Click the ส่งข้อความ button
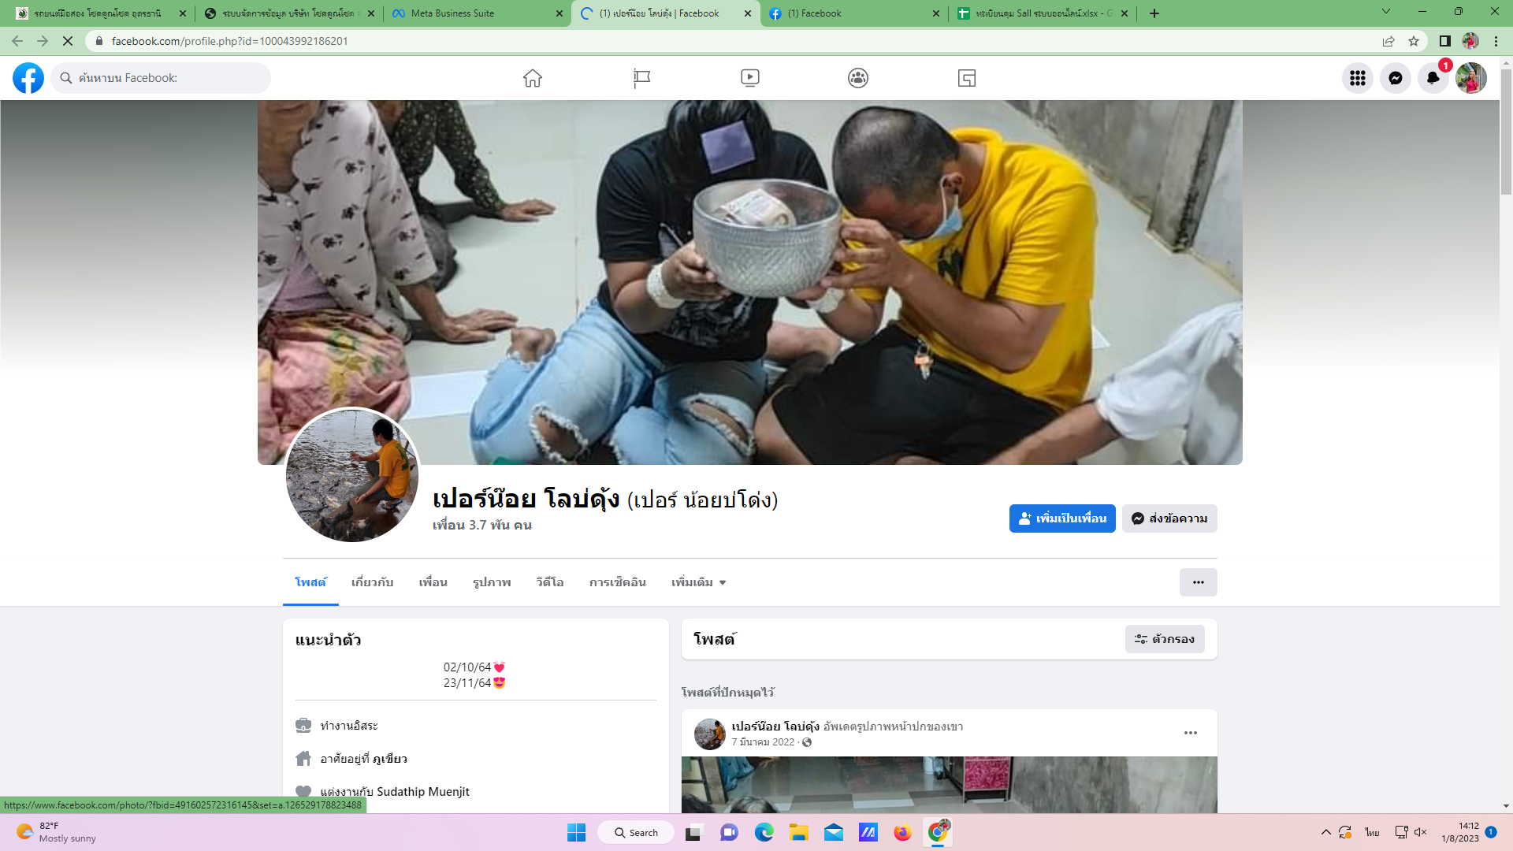This screenshot has height=851, width=1513. pos(1169,518)
